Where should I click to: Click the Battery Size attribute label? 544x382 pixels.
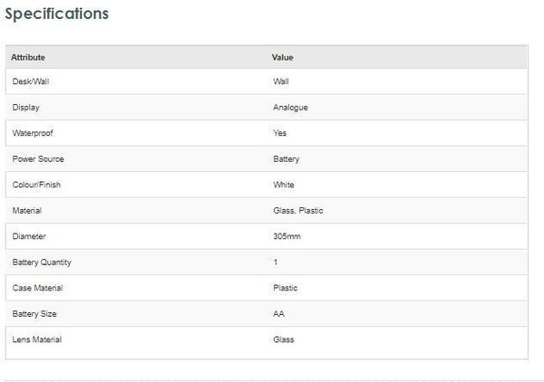[35, 314]
